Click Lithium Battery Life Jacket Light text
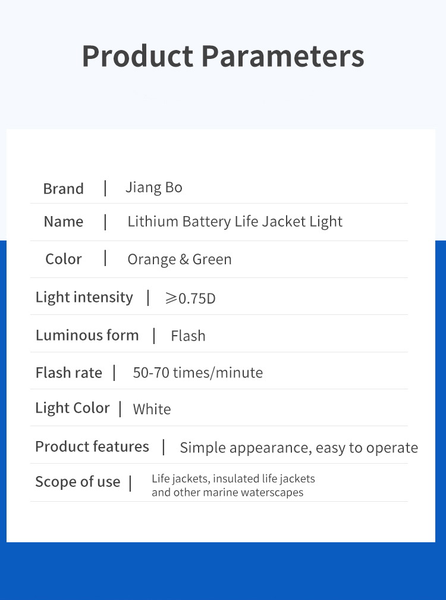Image resolution: width=446 pixels, height=600 pixels. point(235,222)
